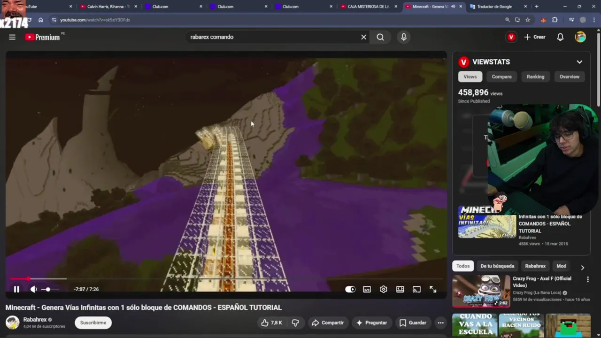This screenshot has height=338, width=601.
Task: Share the video via Compartir
Action: [328, 323]
